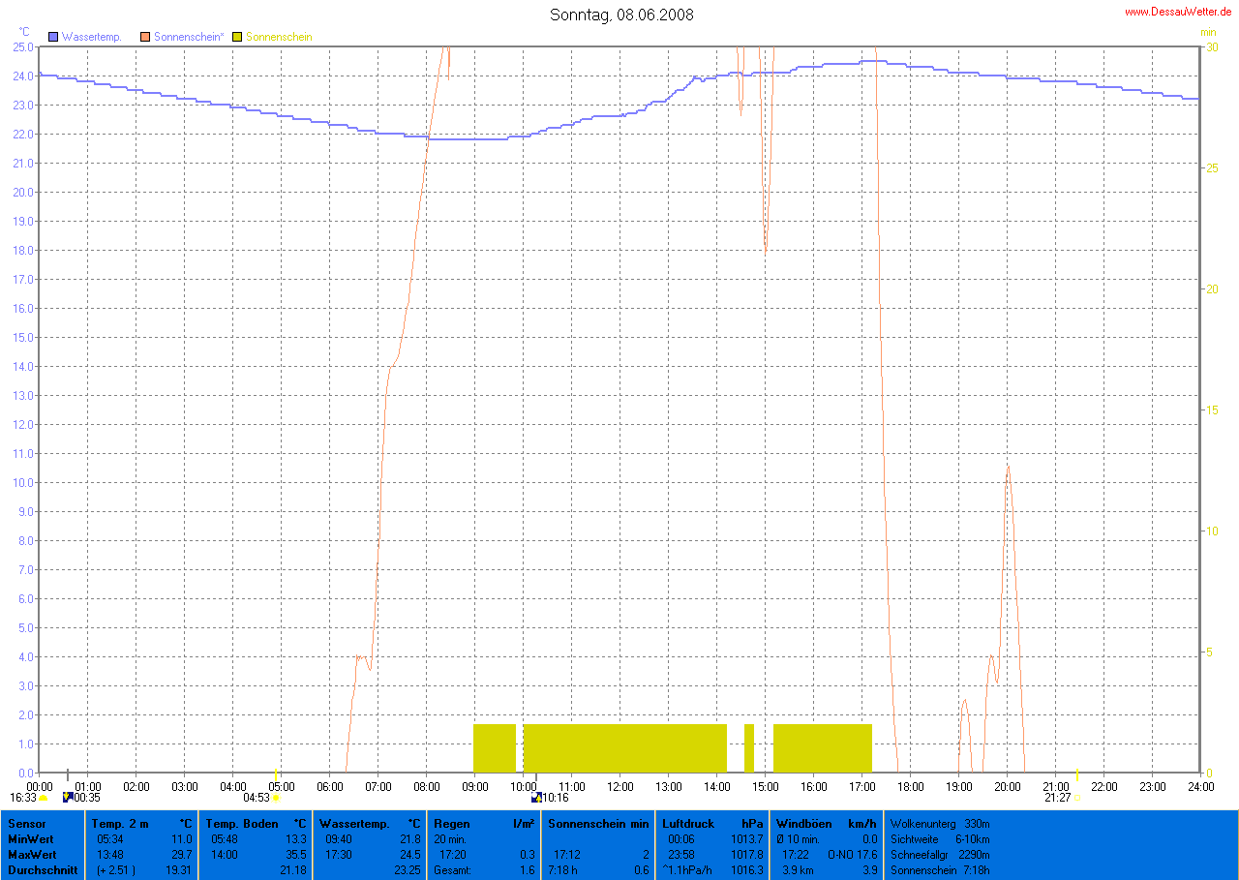Click the orange Sonnenschein* legend swatch
Viewport: 1239px width, 880px height.
coord(145,37)
